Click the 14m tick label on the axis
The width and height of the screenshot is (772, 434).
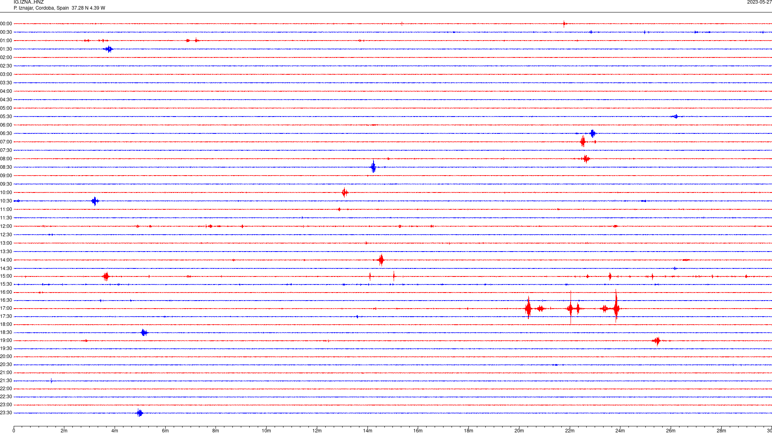[368, 431]
